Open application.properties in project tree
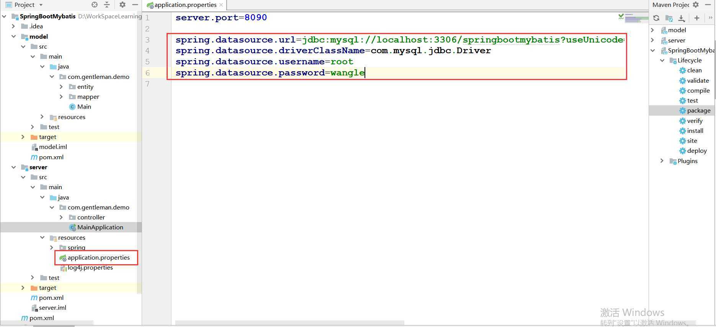The image size is (716, 327). (x=95, y=257)
